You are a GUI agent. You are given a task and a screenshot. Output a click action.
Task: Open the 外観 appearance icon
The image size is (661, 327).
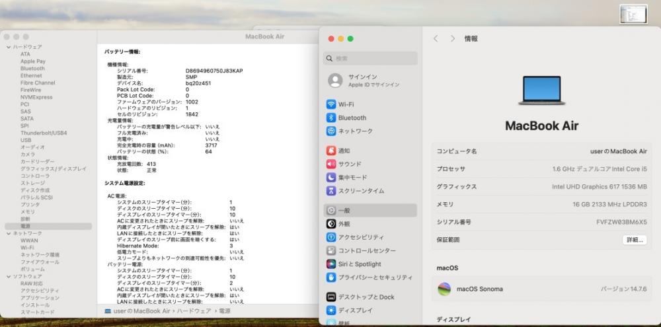click(x=331, y=224)
